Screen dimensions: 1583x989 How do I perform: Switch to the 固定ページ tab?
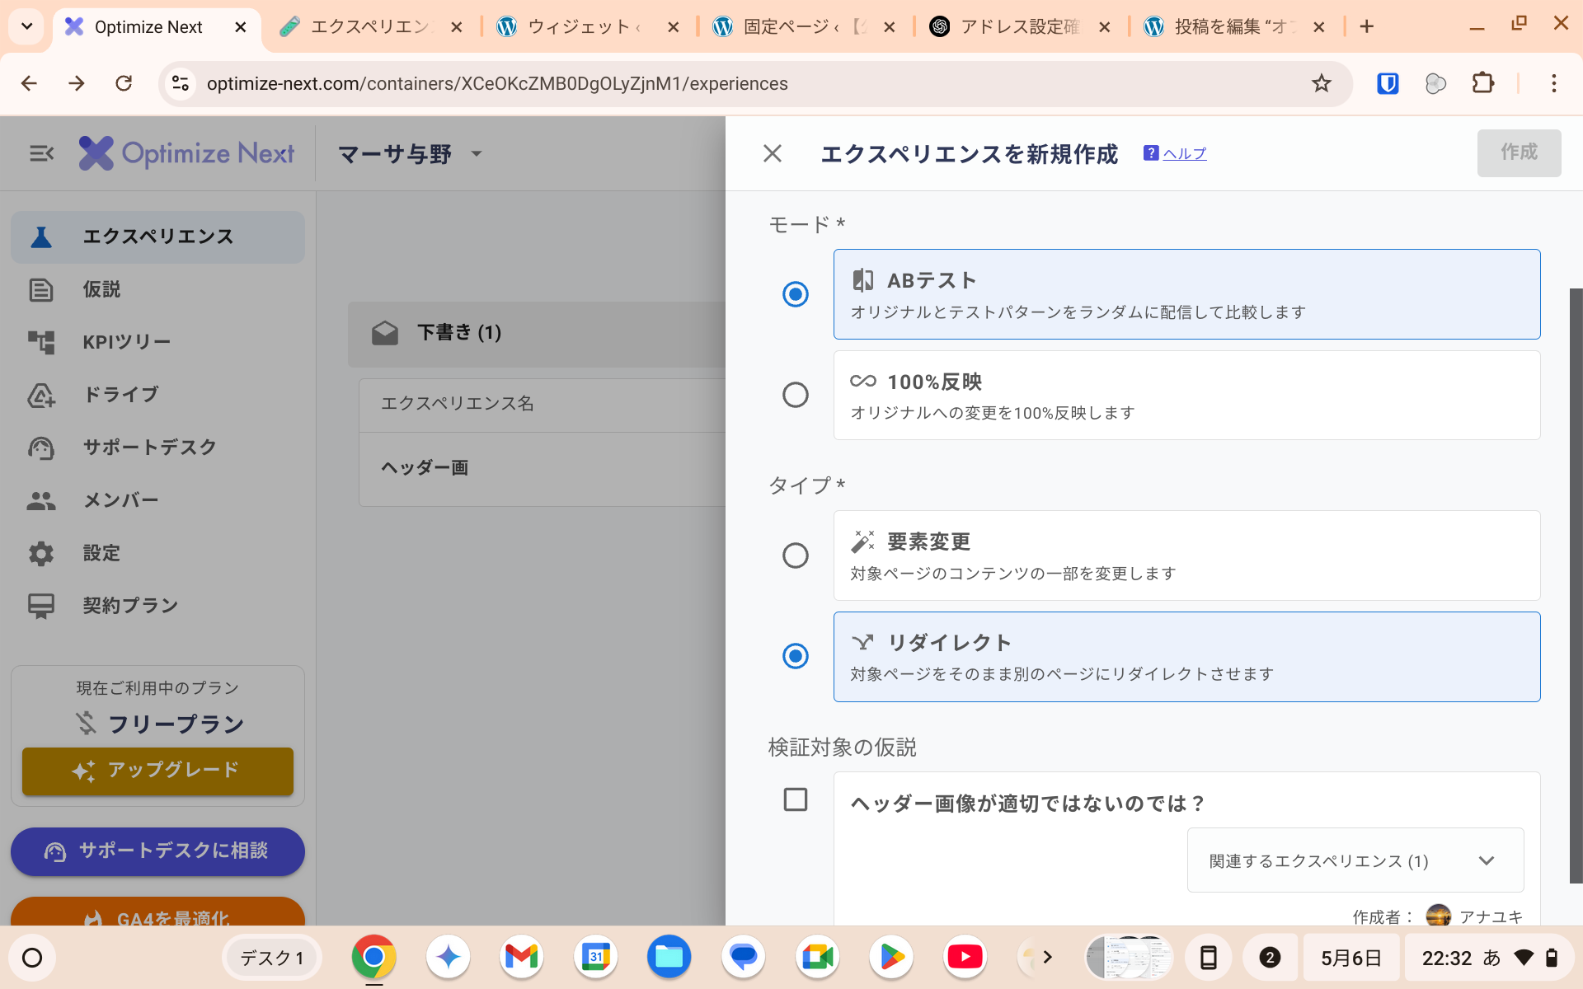point(804,27)
